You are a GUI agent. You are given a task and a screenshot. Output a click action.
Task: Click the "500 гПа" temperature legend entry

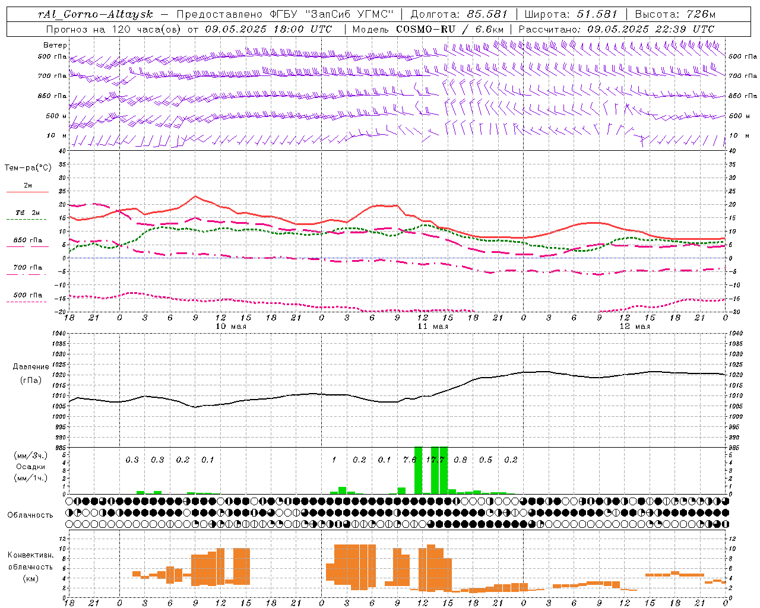point(28,295)
